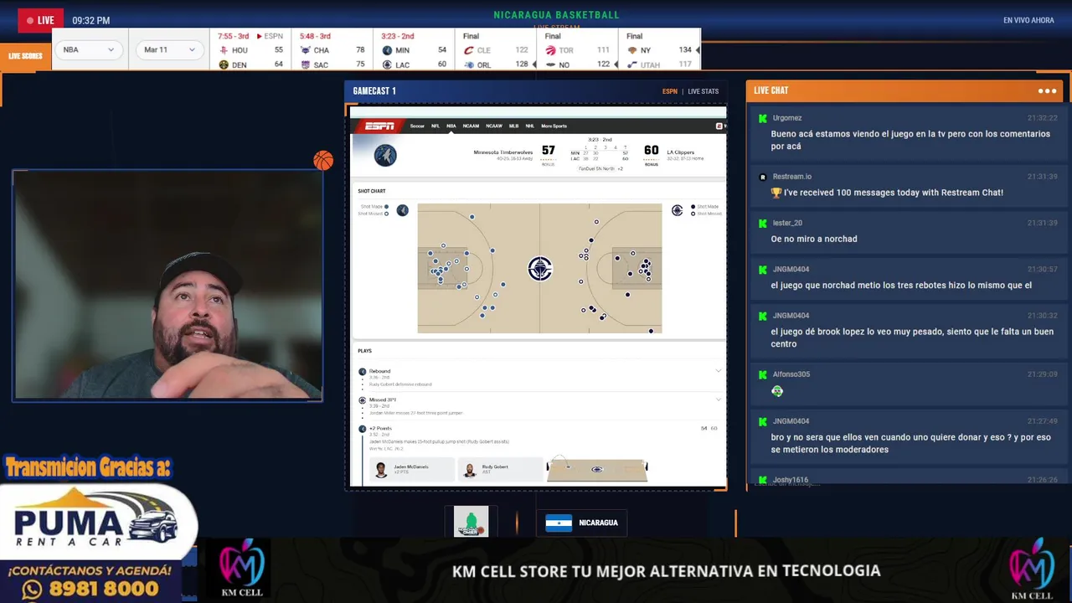Click the Rebound play team icon

pyautogui.click(x=363, y=371)
